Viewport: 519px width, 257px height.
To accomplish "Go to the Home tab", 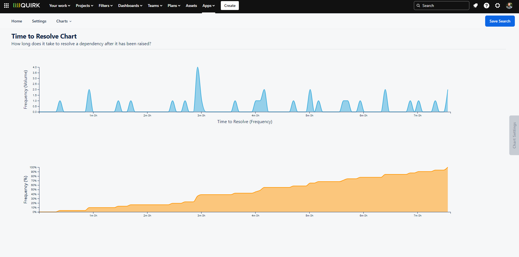I will click(x=17, y=21).
